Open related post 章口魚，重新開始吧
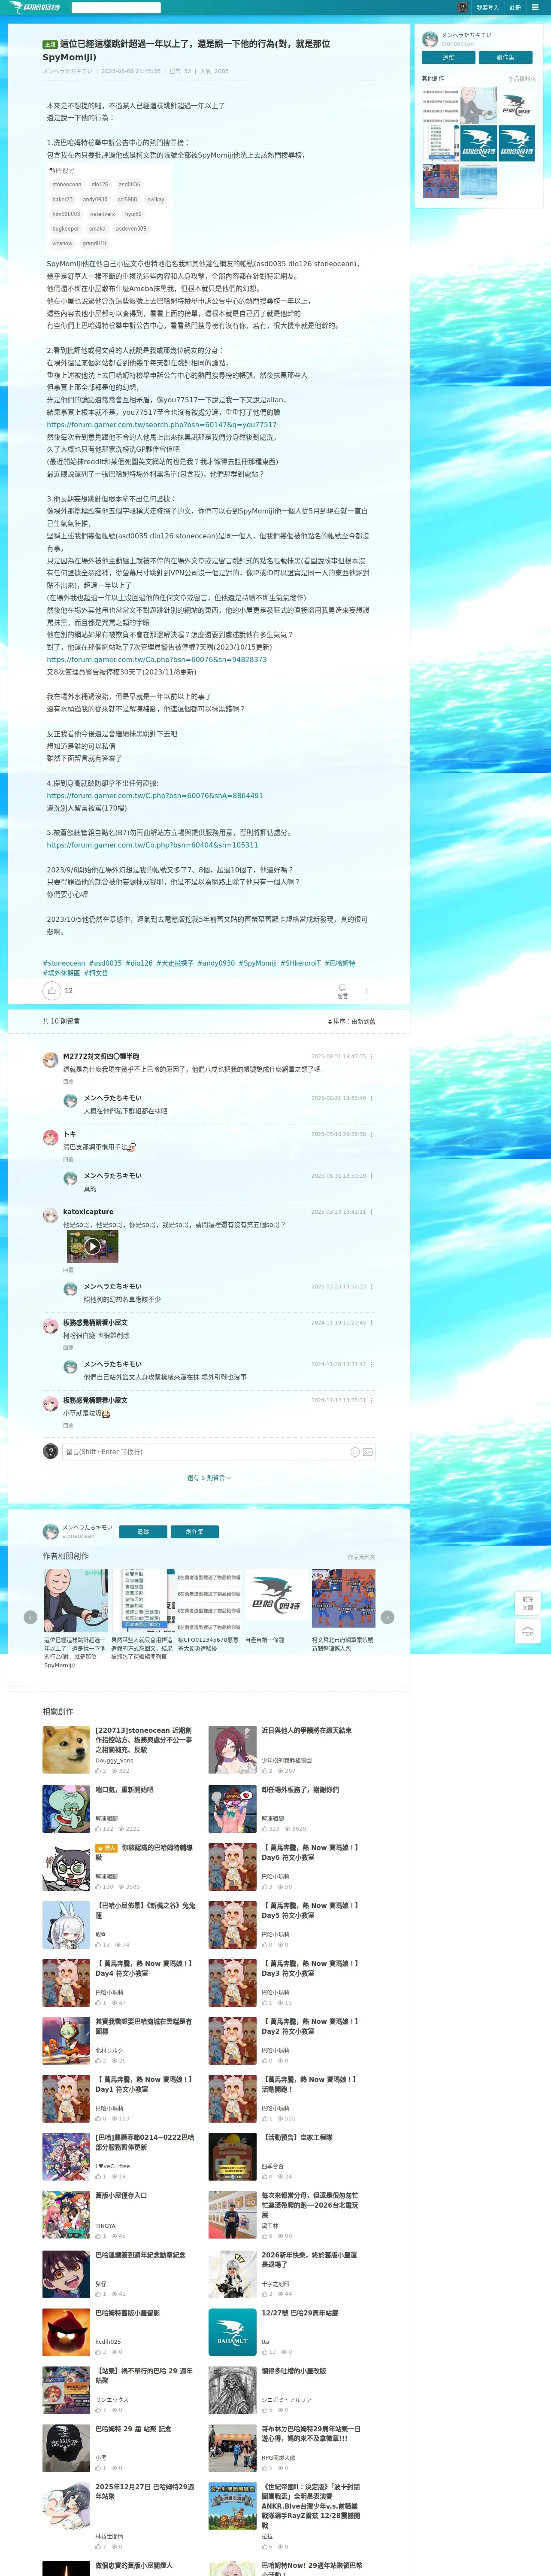 click(124, 1790)
